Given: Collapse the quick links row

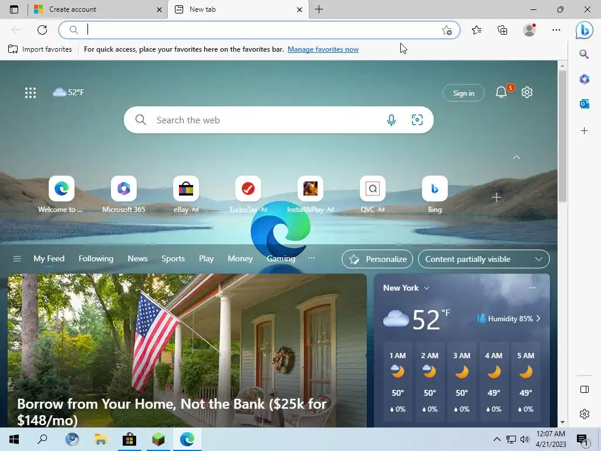Looking at the screenshot, I should [x=516, y=157].
